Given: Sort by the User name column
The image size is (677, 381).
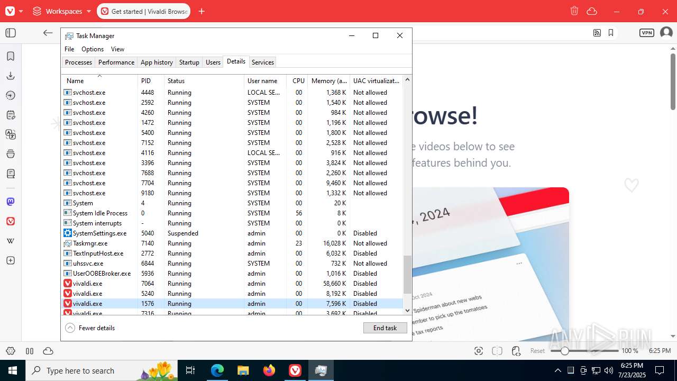Looking at the screenshot, I should pos(265,80).
